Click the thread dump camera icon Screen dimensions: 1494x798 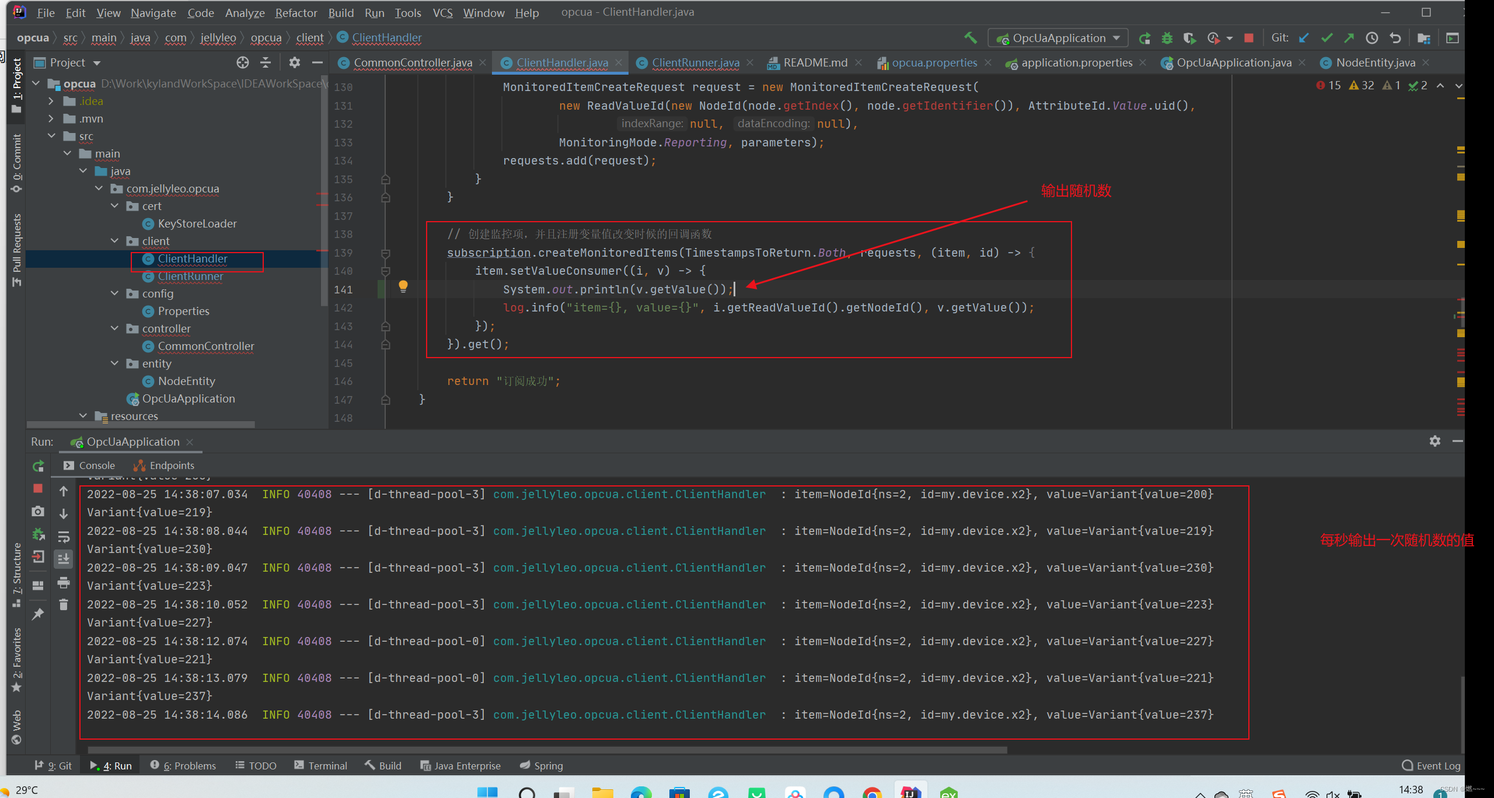[x=38, y=512]
